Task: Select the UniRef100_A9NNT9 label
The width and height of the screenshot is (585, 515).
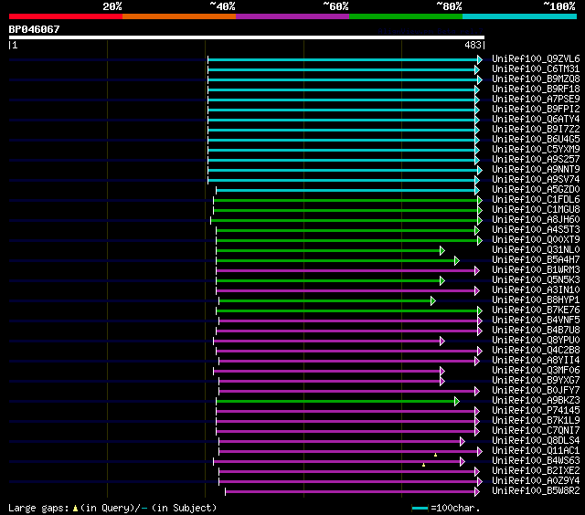Action: click(x=536, y=170)
